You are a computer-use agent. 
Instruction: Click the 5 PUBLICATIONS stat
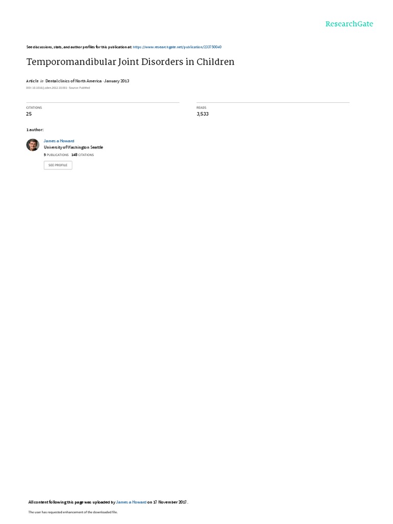56,155
